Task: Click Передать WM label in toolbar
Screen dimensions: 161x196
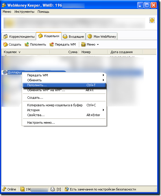Action: [x=65, y=44]
